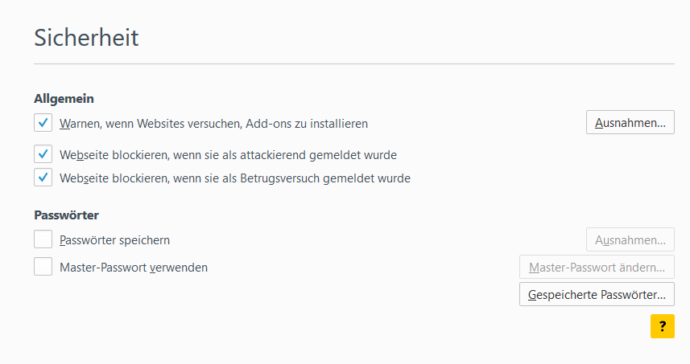Click the 'als Betrugsversuch gemeldet wurde' label

click(235, 178)
